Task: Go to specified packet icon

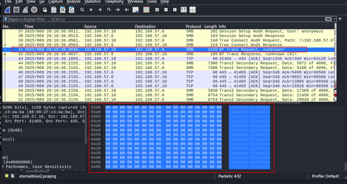Action: pyautogui.click(x=109, y=10)
